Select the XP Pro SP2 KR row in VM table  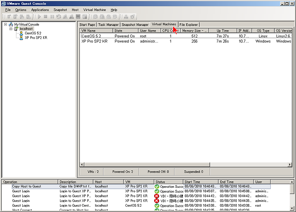point(186,41)
